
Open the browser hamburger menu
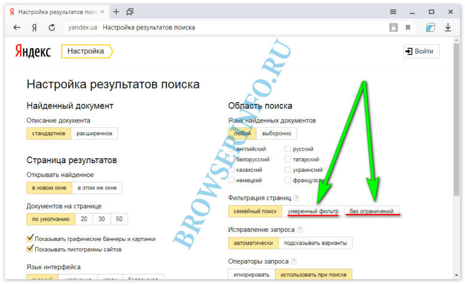click(x=393, y=12)
